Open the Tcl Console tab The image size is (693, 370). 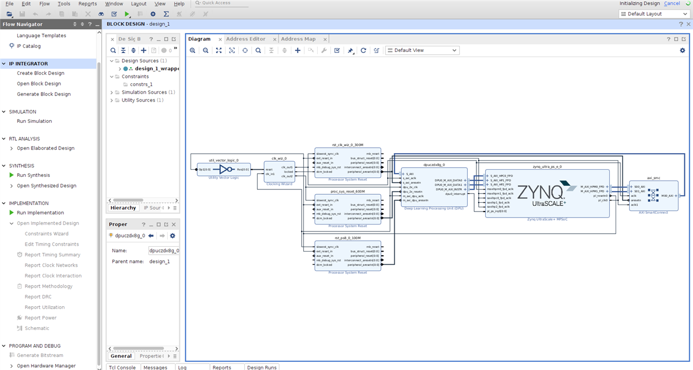click(x=122, y=367)
